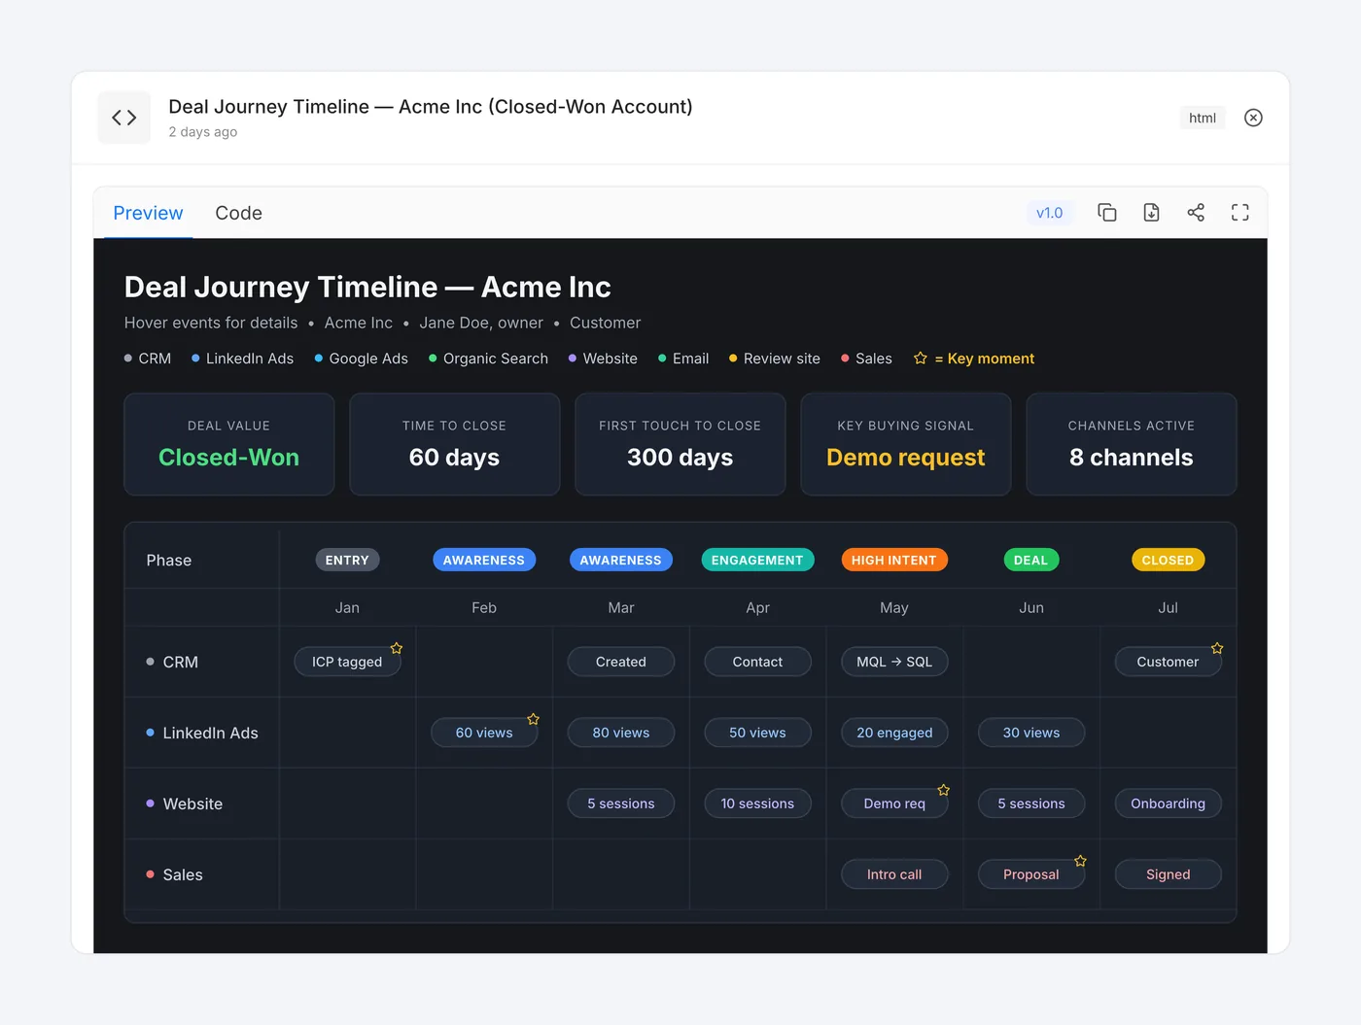Click the Email legend entry
Screen dimensions: 1361x1025
click(x=683, y=359)
